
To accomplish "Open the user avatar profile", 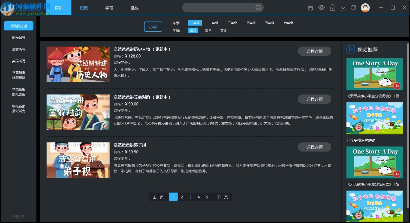I will (x=365, y=8).
